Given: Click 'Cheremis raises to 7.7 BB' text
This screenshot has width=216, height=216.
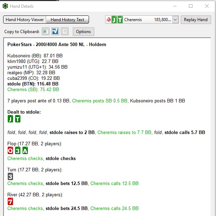Looking at the screenshot, I should point(125,133).
